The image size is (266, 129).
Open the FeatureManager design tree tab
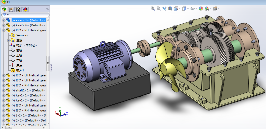click(x=4, y=9)
